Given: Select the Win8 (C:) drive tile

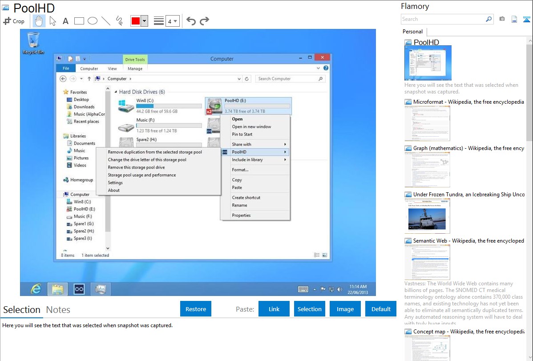Looking at the screenshot, I should pos(160,106).
